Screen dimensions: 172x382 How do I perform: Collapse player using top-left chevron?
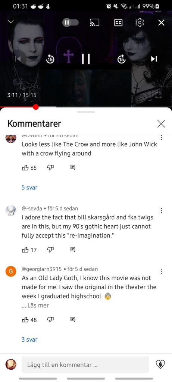coord(10,22)
